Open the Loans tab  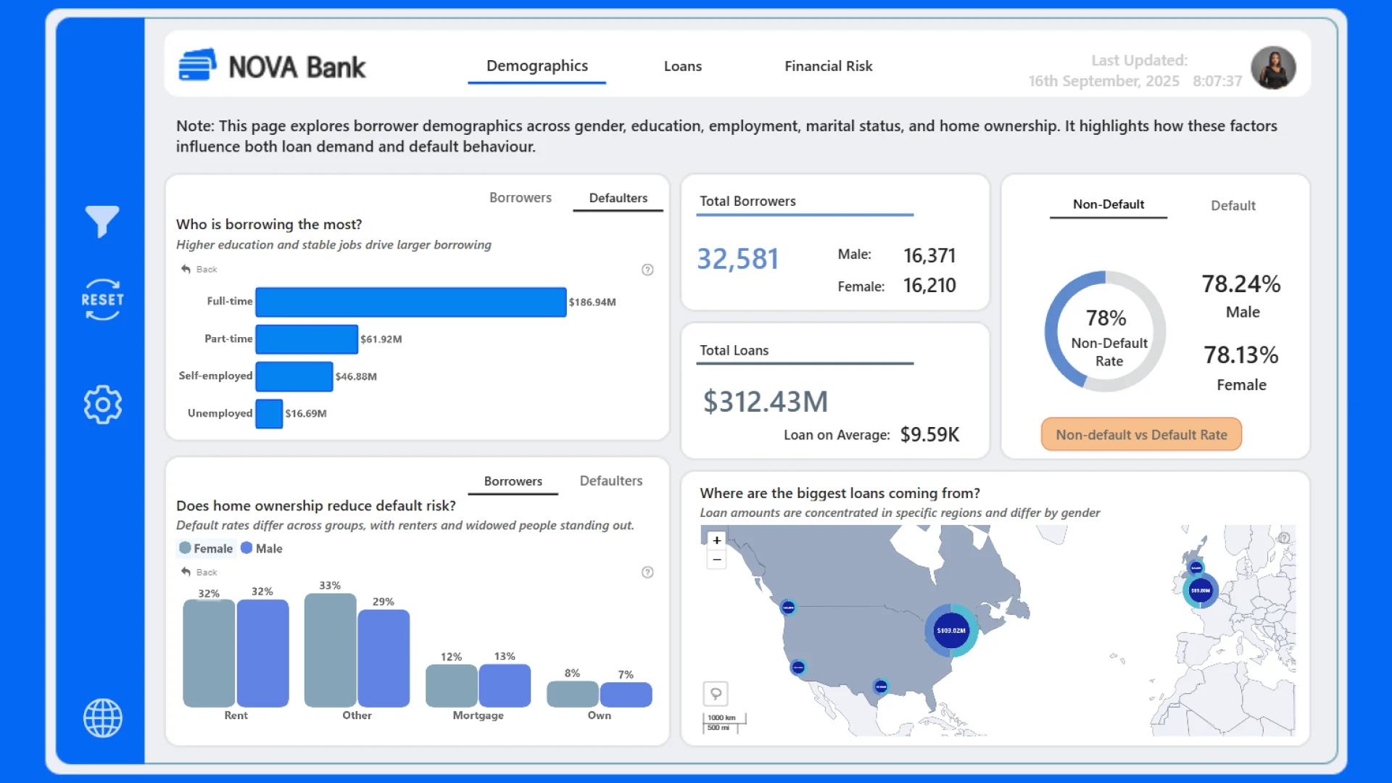coord(682,66)
